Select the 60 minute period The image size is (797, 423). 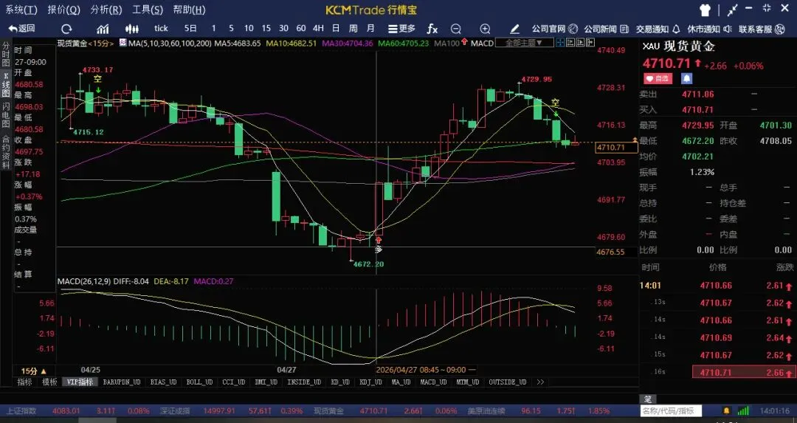[301, 29]
